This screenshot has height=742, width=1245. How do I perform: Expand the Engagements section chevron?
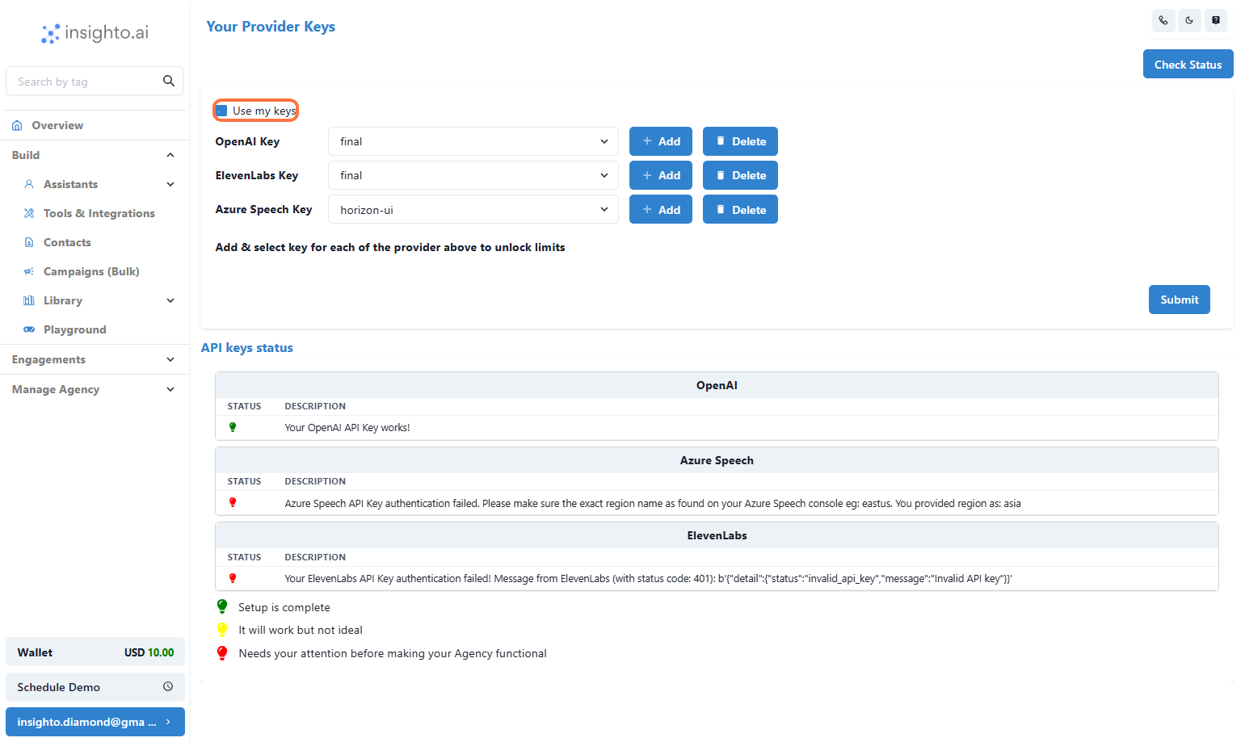pyautogui.click(x=170, y=359)
